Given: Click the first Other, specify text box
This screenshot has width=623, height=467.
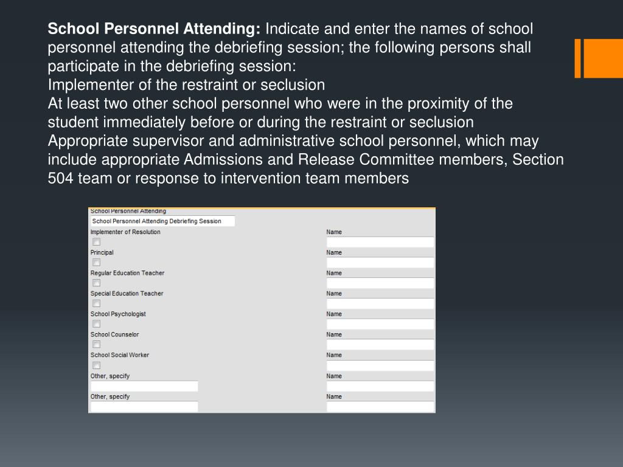Looking at the screenshot, I should click(144, 386).
